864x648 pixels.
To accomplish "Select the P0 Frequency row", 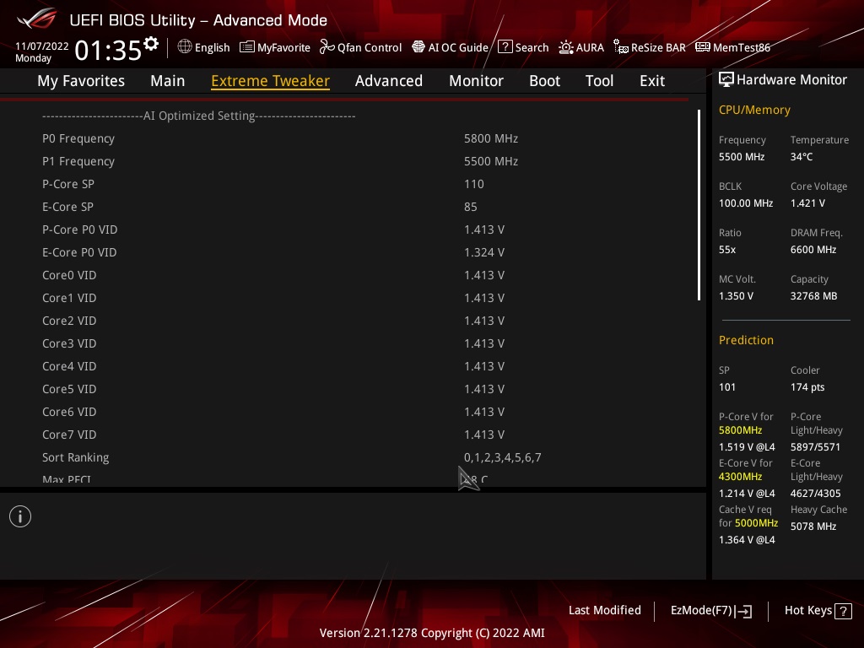I will [353, 138].
